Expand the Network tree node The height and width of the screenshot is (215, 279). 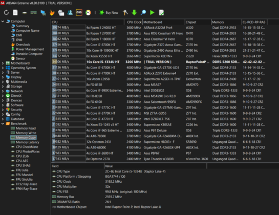[3, 91]
